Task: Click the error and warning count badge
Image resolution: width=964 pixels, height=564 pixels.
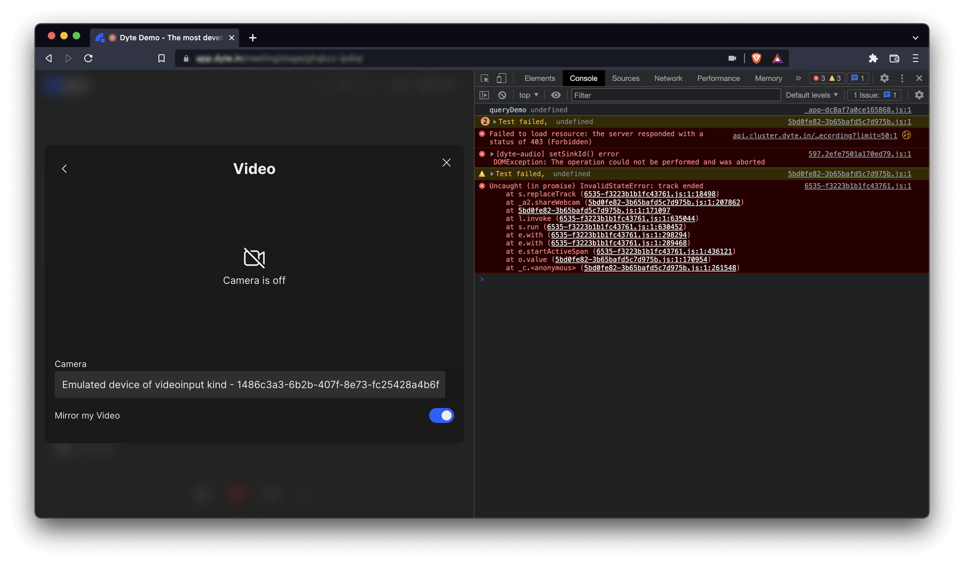Action: point(827,78)
